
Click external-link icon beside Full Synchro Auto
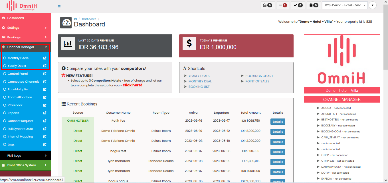pyautogui.click(x=45, y=129)
